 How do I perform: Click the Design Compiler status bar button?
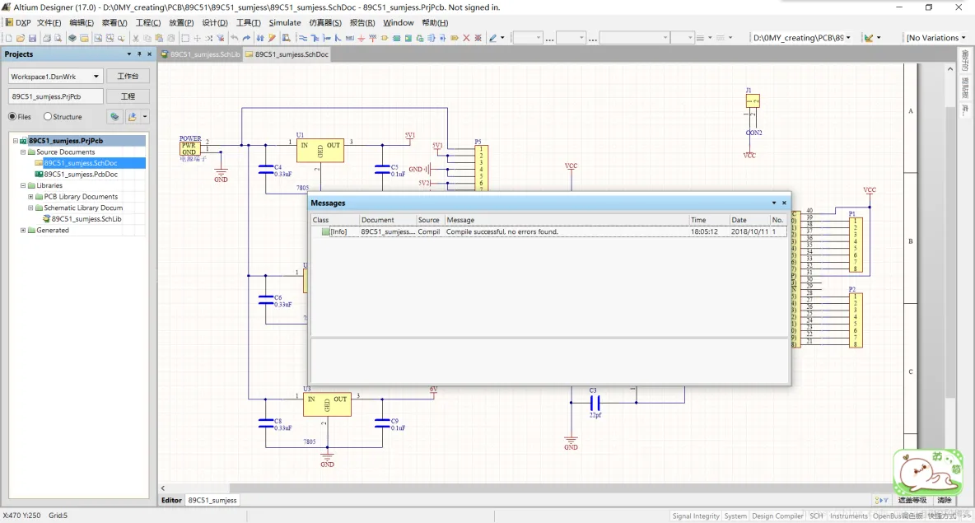(x=777, y=516)
